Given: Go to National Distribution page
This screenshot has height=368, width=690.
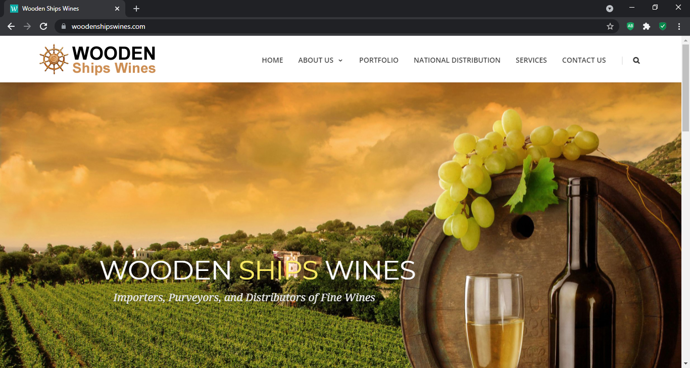Looking at the screenshot, I should click(457, 60).
